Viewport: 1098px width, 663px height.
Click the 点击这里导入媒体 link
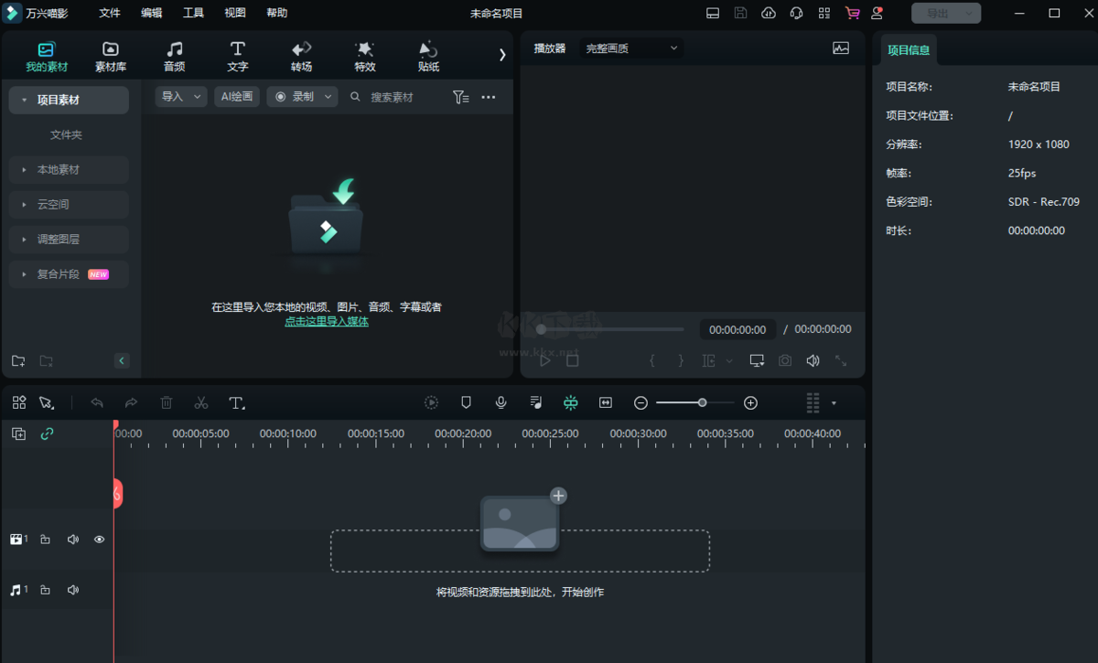pyautogui.click(x=327, y=321)
